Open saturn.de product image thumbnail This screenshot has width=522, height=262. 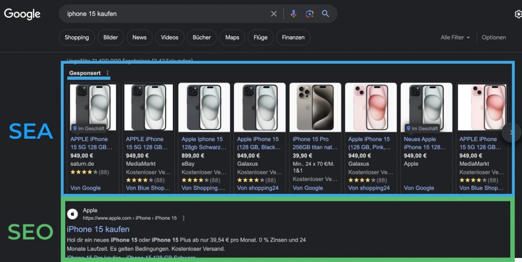[93, 107]
